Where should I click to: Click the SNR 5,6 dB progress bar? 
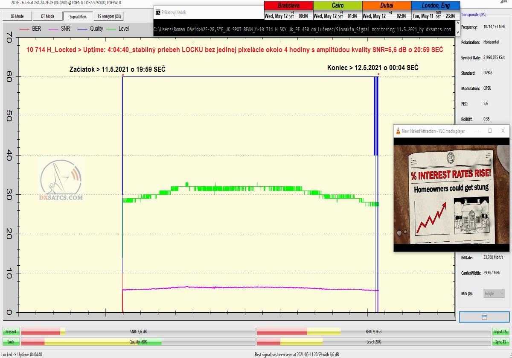coord(138,332)
